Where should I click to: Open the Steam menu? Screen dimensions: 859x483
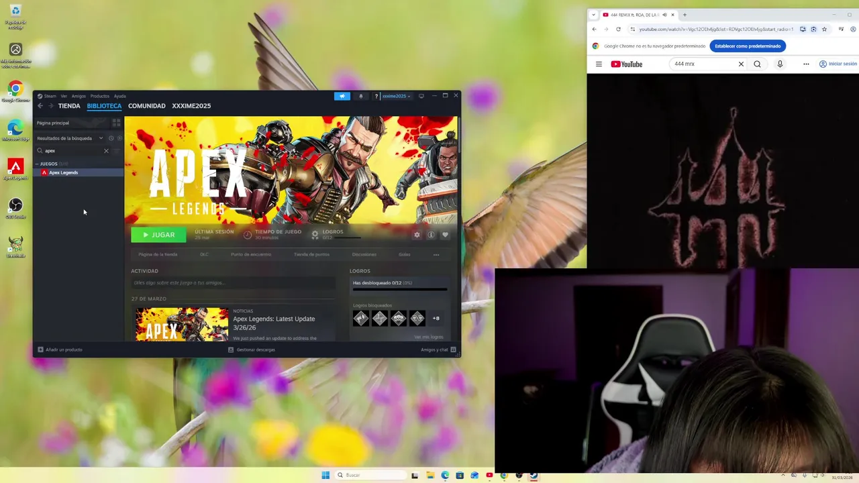(47, 96)
